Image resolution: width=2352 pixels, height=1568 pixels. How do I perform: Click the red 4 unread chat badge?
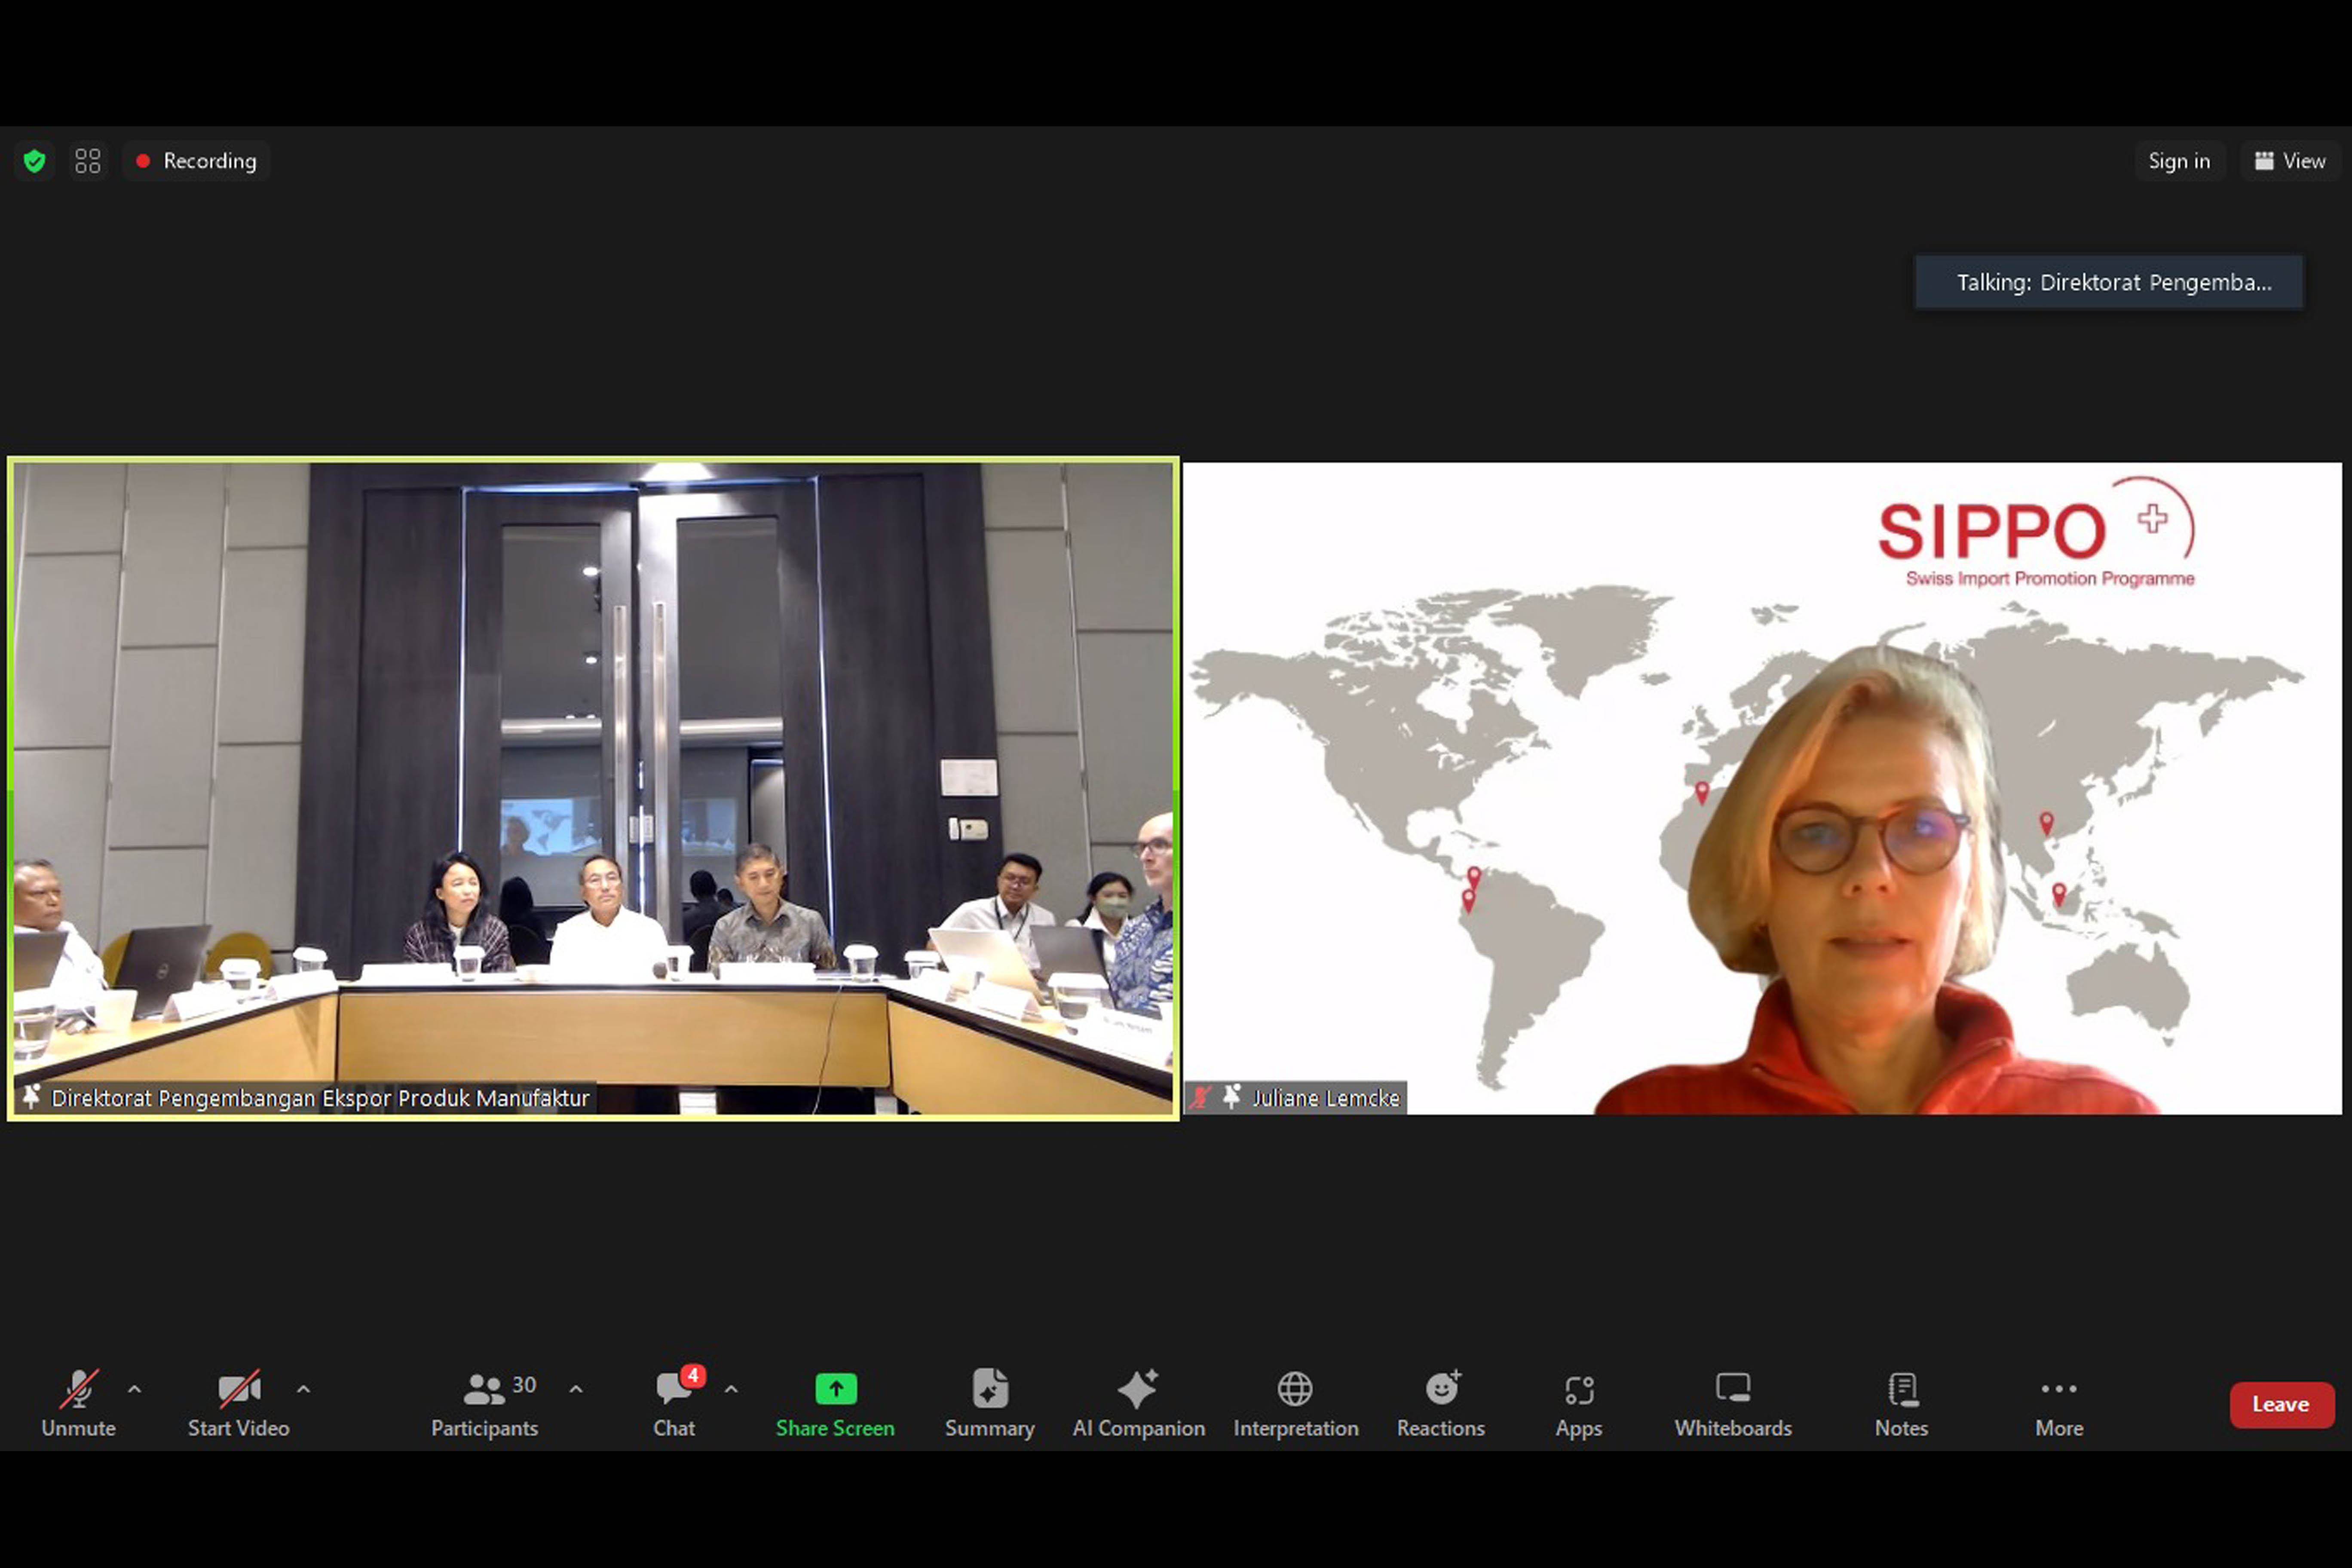pyautogui.click(x=693, y=1376)
